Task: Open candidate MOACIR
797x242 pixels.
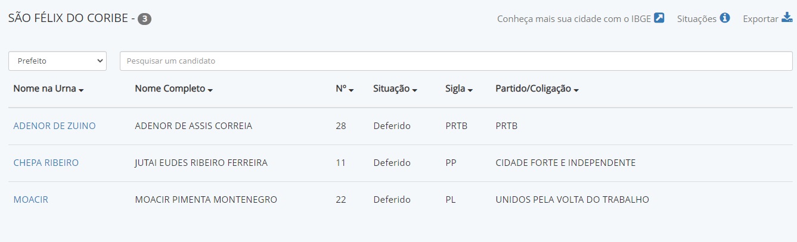Action: pyautogui.click(x=31, y=200)
